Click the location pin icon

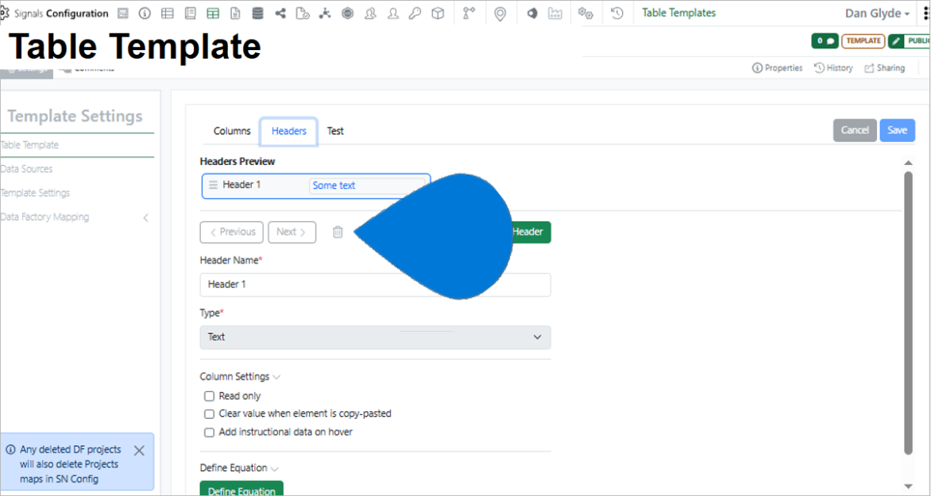click(500, 13)
